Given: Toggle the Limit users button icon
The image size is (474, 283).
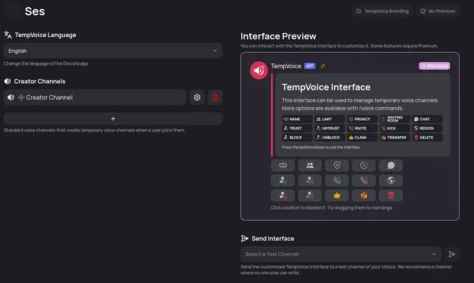Looking at the screenshot, I should 310,165.
